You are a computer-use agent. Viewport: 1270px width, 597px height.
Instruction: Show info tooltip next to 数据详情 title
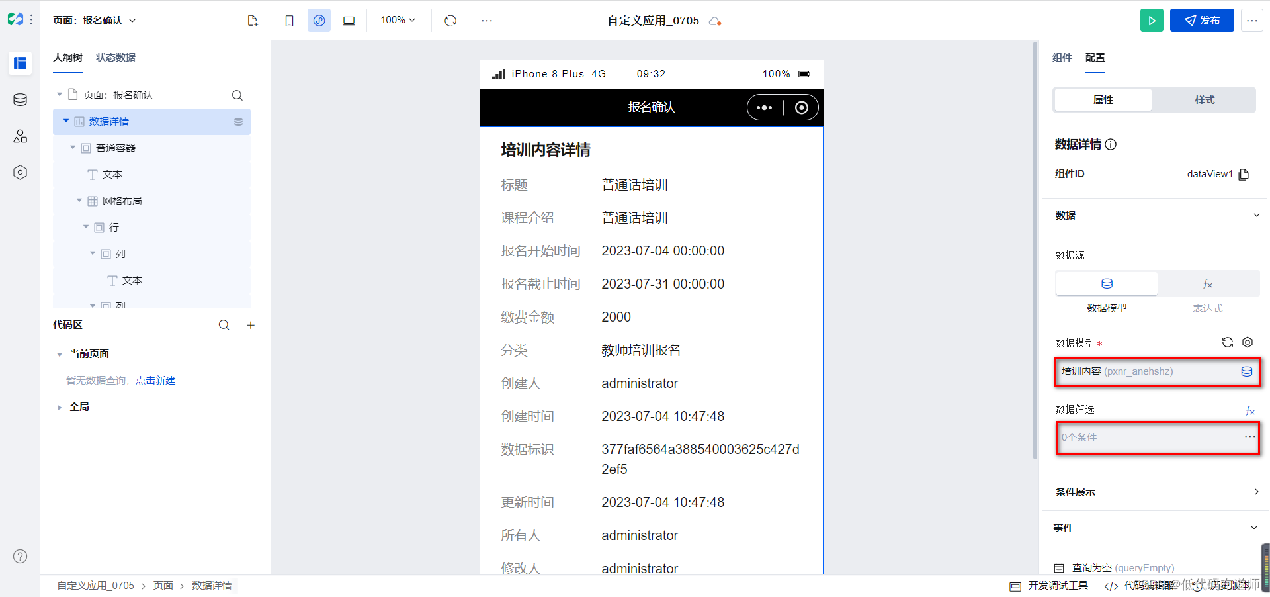1111,144
